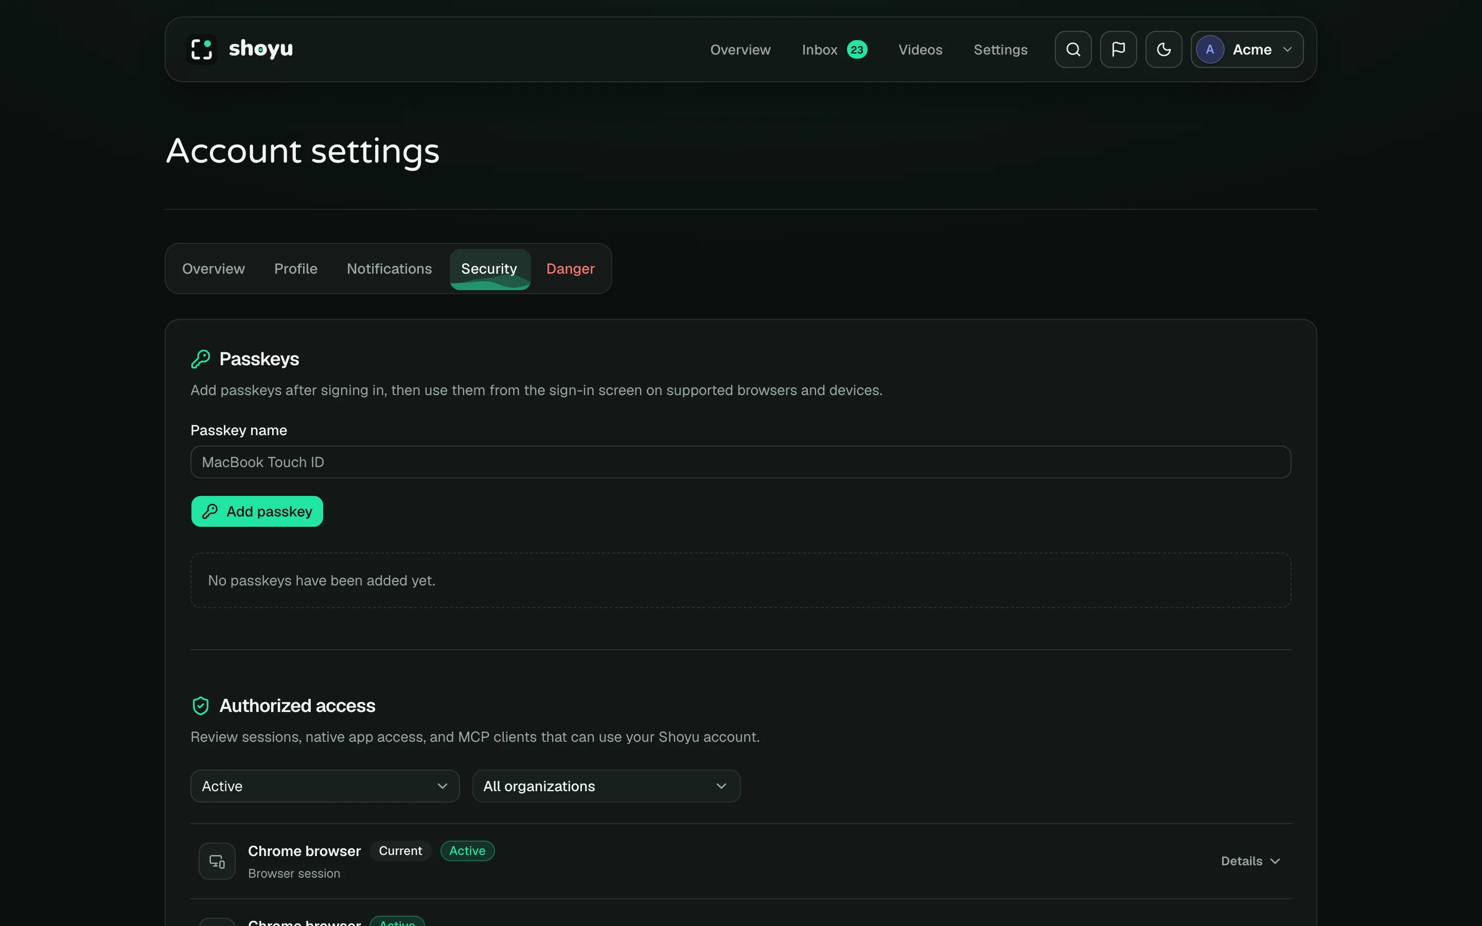Click the Current badge on Chrome browser
This screenshot has width=1482, height=926.
point(400,851)
